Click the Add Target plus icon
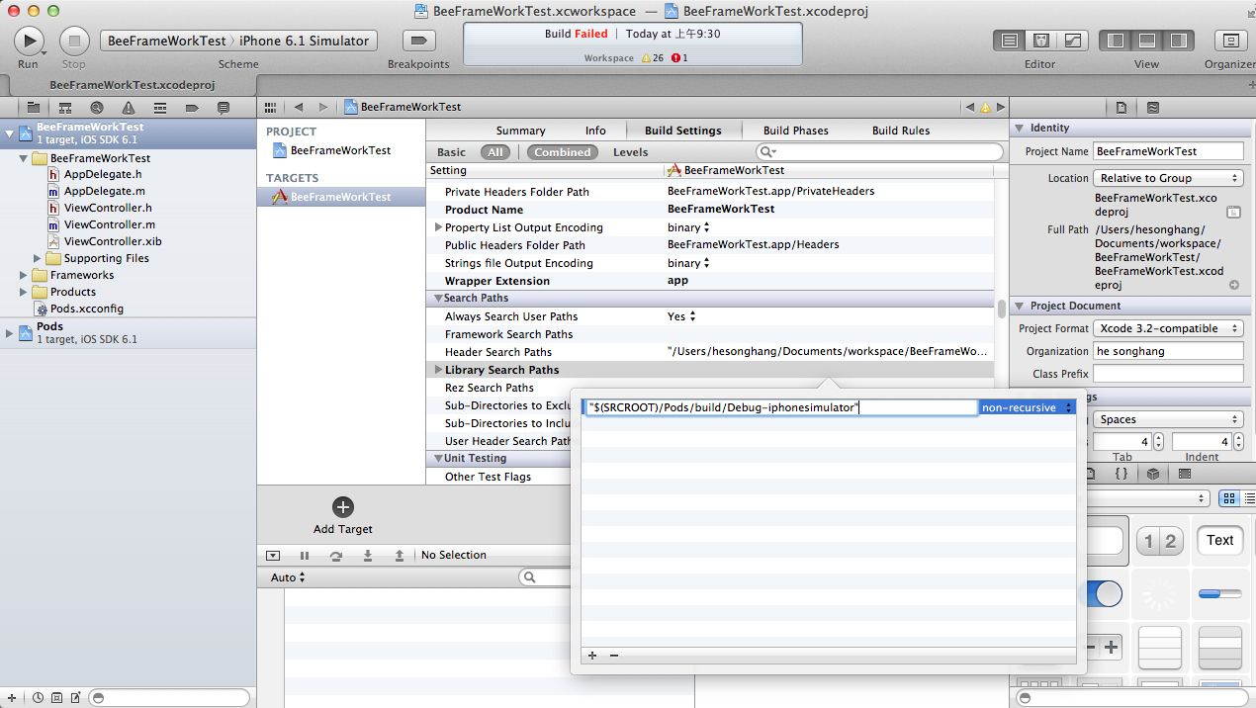Image resolution: width=1256 pixels, height=708 pixels. 343,507
